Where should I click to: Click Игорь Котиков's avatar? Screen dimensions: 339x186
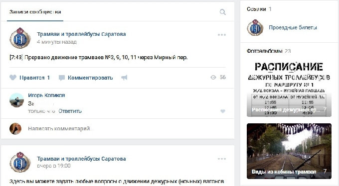(16, 100)
